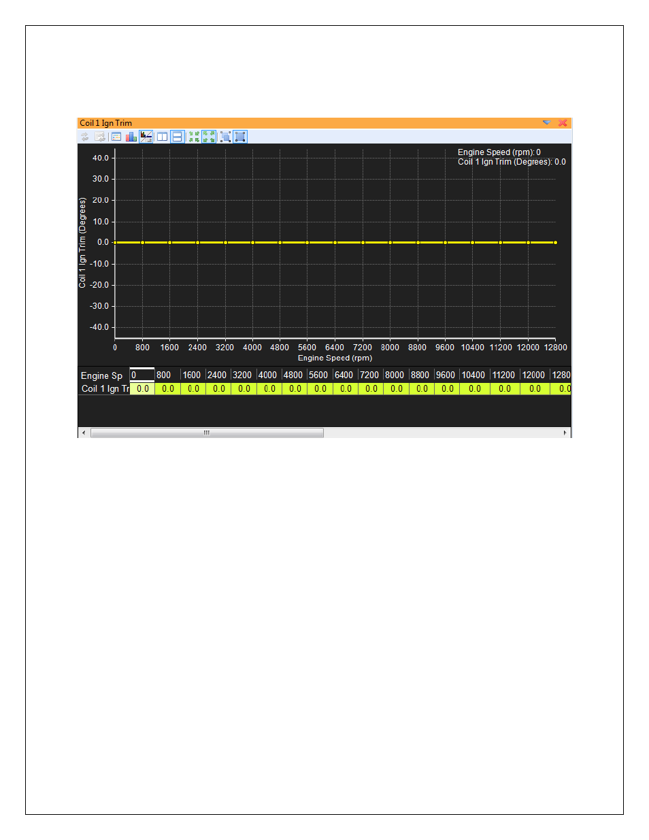Image resolution: width=649 pixels, height=840 pixels.
Task: Switch to table-only view icon
Action: tap(116, 137)
